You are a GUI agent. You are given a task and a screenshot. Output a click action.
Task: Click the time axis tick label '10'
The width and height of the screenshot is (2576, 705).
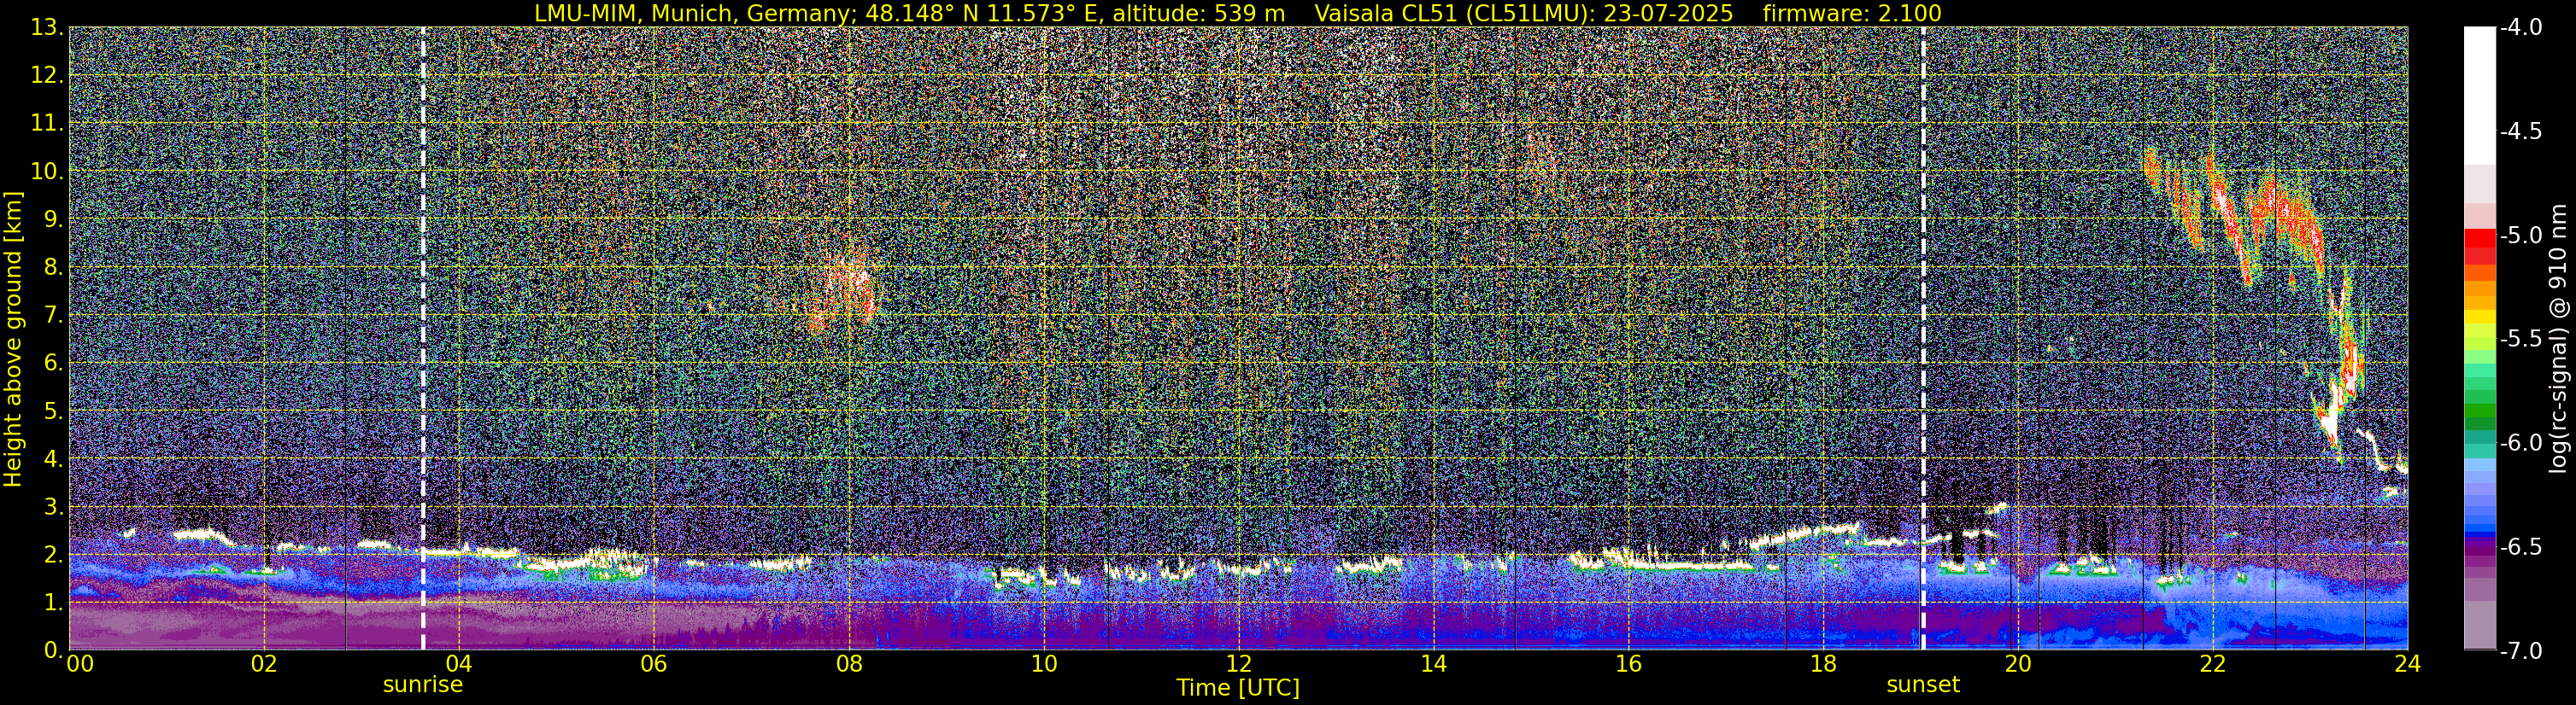pyautogui.click(x=1043, y=664)
